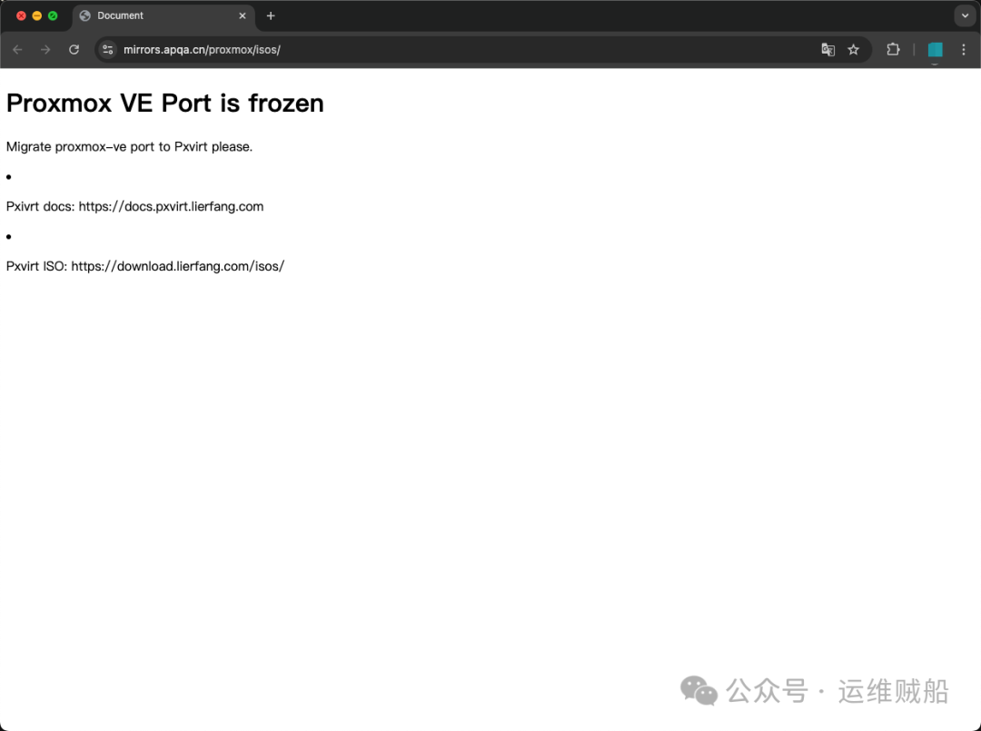Click the browser forward arrow
Screen dimensions: 981x731
(45, 49)
